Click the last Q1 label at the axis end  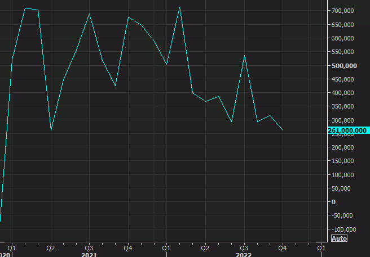pos(321,248)
